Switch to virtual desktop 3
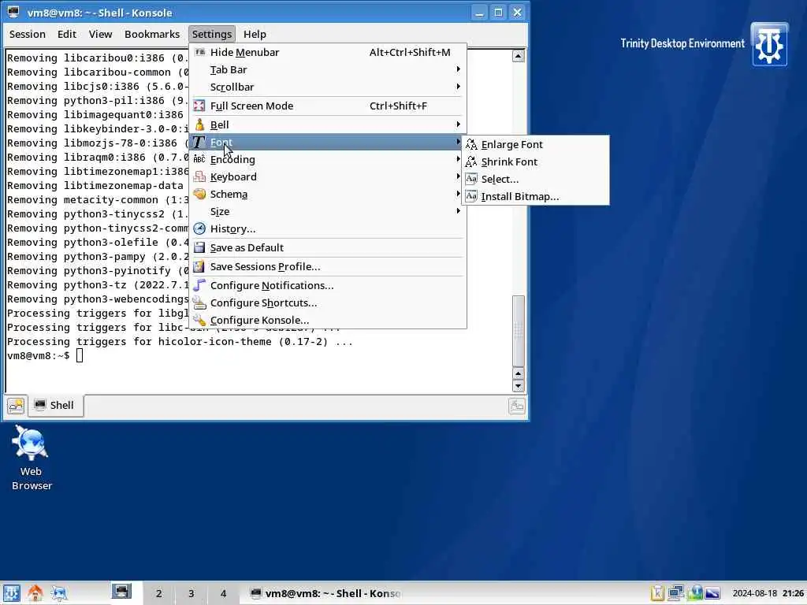Image resolution: width=807 pixels, height=605 pixels. [x=191, y=593]
